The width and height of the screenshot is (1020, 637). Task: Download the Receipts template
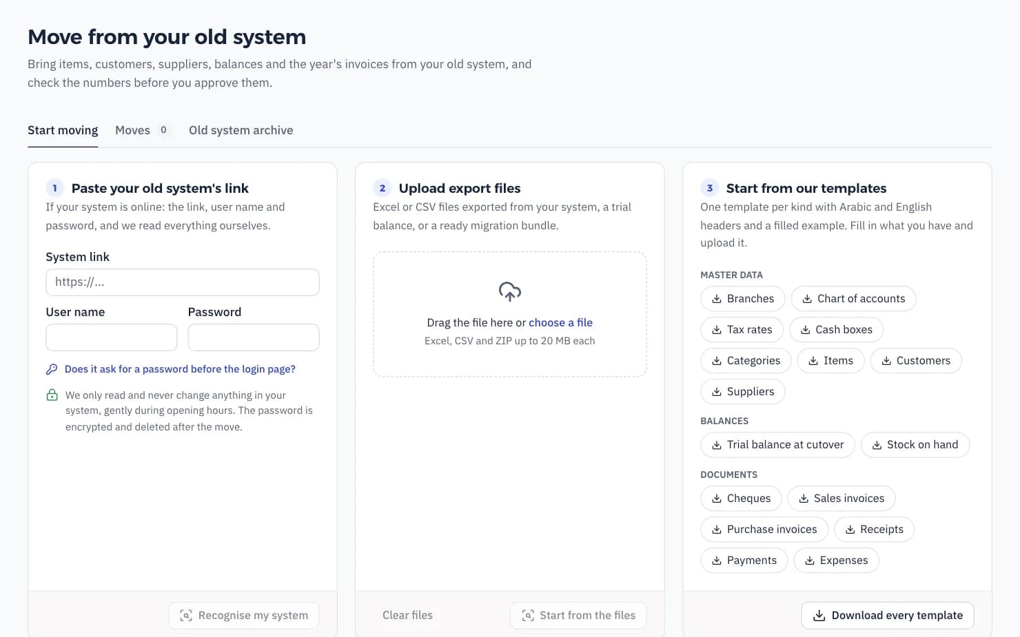(874, 530)
